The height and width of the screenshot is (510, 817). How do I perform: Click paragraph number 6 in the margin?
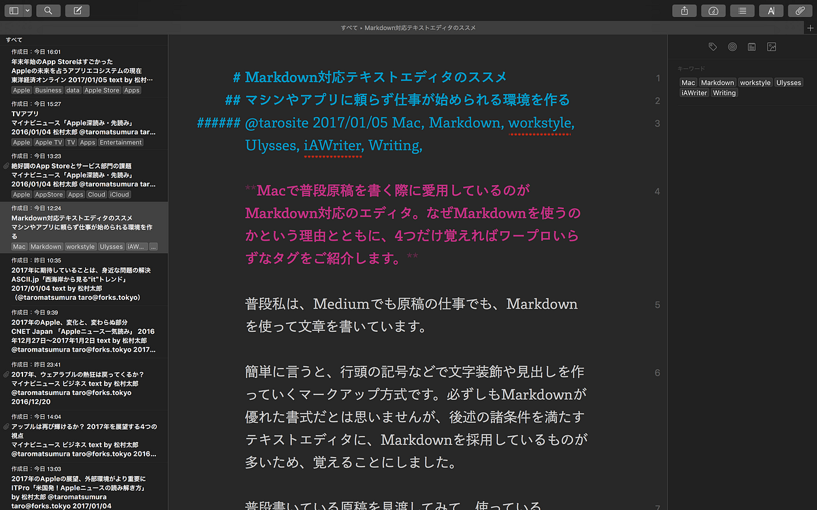coord(658,373)
